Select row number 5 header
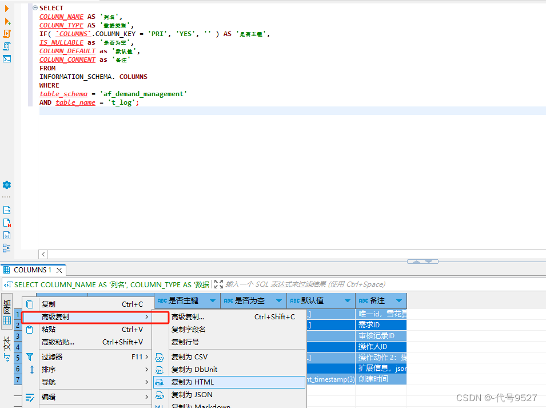 pyautogui.click(x=18, y=358)
